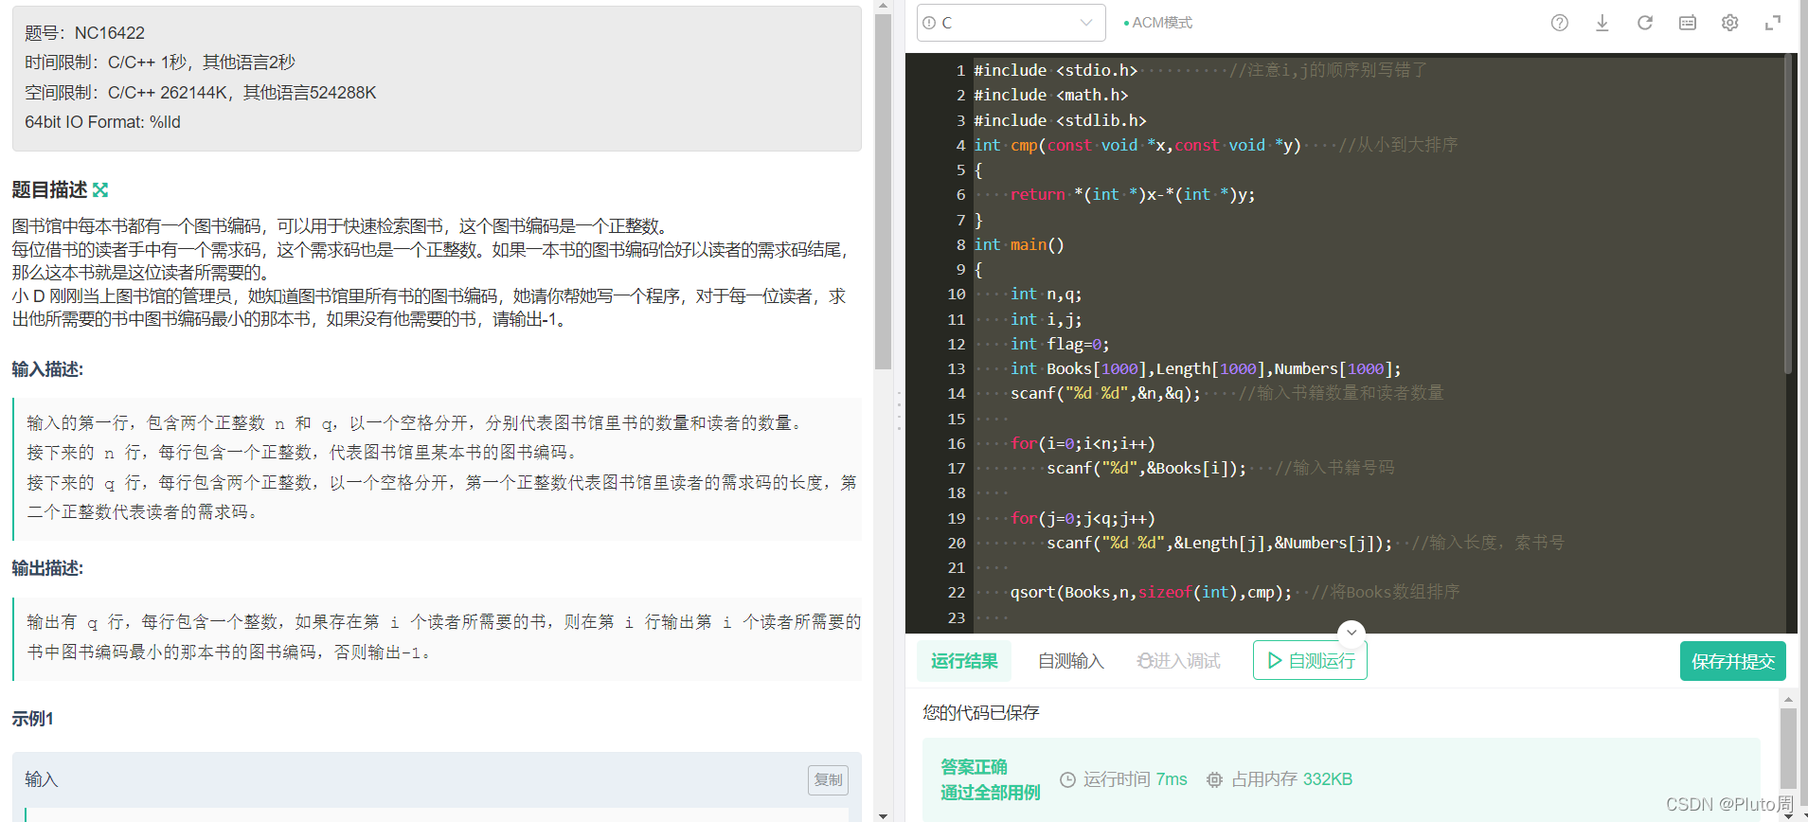This screenshot has width=1808, height=822.
Task: Click the 空间限制 line text
Action: pos(201,93)
